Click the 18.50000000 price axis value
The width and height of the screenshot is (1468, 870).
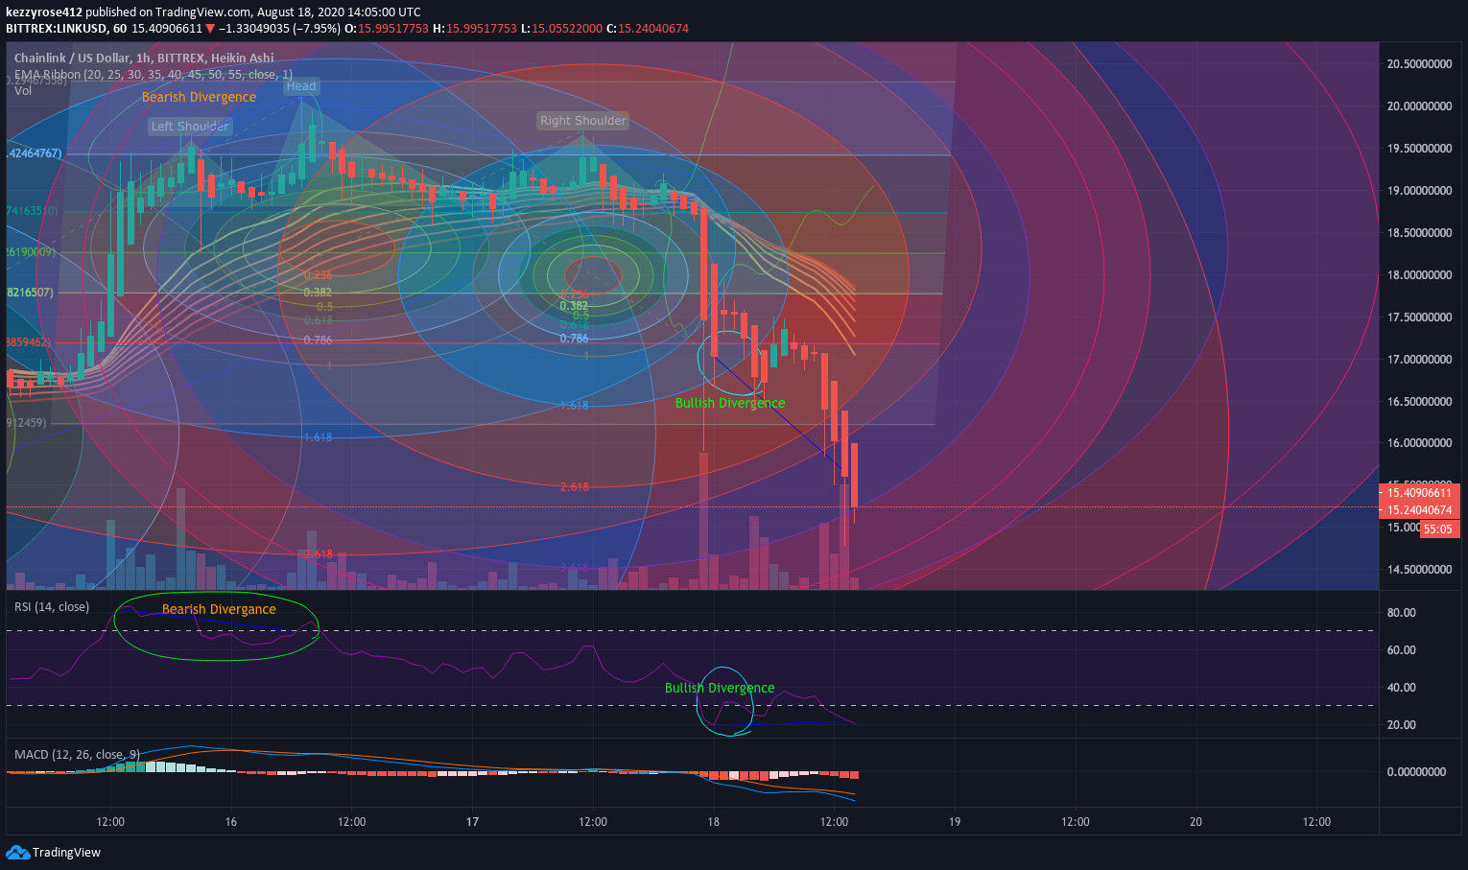pyautogui.click(x=1419, y=233)
